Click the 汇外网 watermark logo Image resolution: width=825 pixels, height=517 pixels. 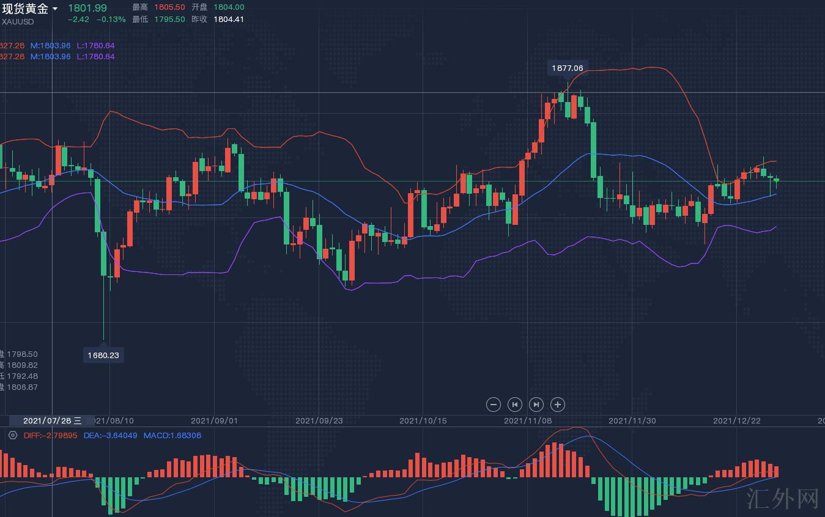[x=783, y=499]
